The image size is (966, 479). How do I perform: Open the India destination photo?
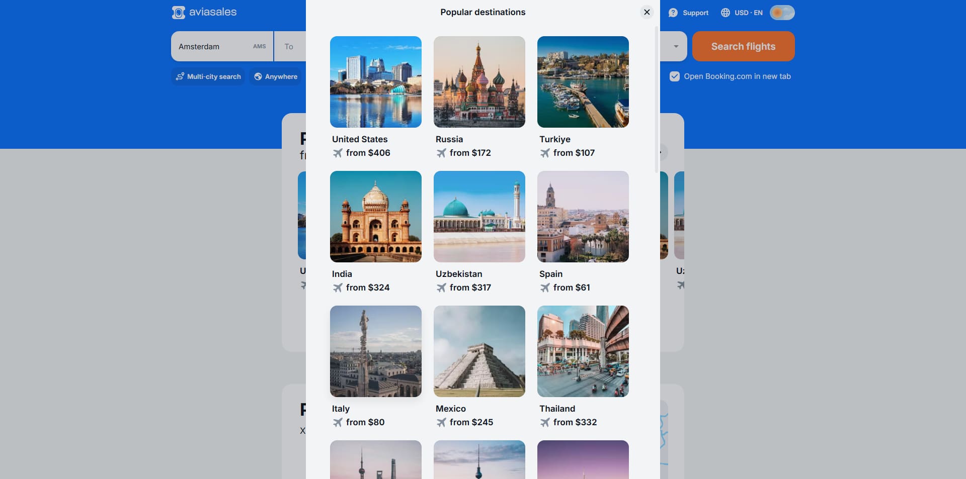tap(376, 217)
